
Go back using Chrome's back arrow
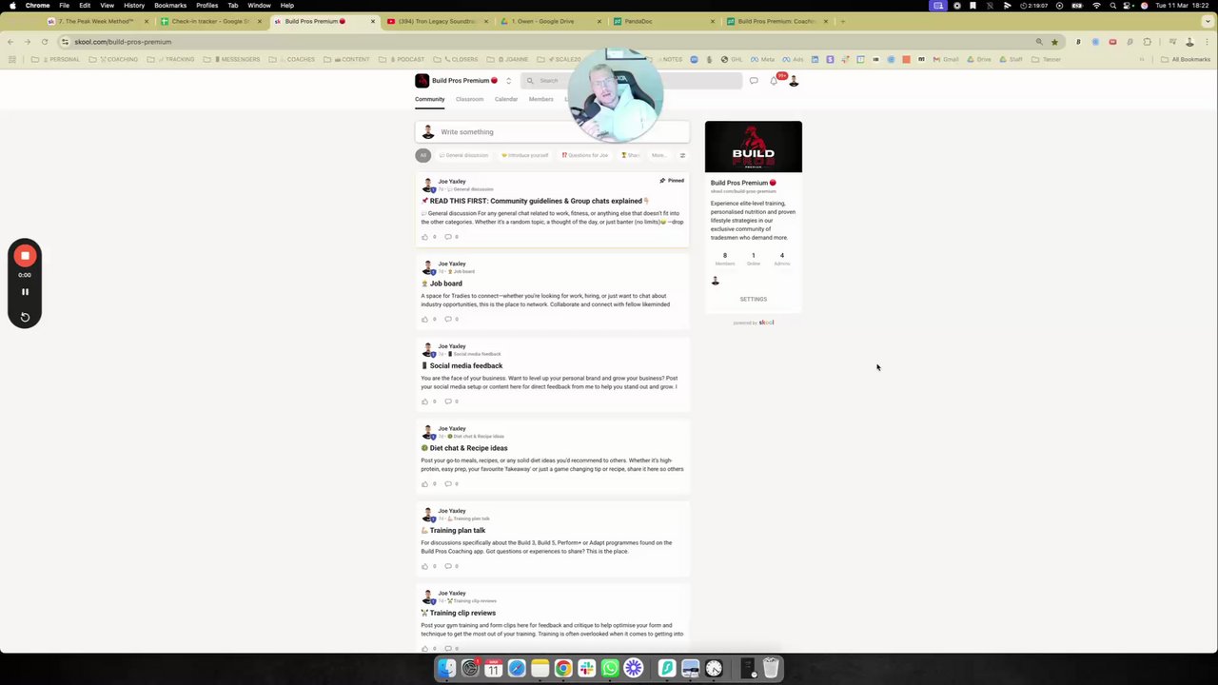tap(10, 42)
